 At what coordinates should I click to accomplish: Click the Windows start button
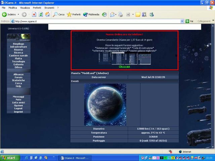10,158
